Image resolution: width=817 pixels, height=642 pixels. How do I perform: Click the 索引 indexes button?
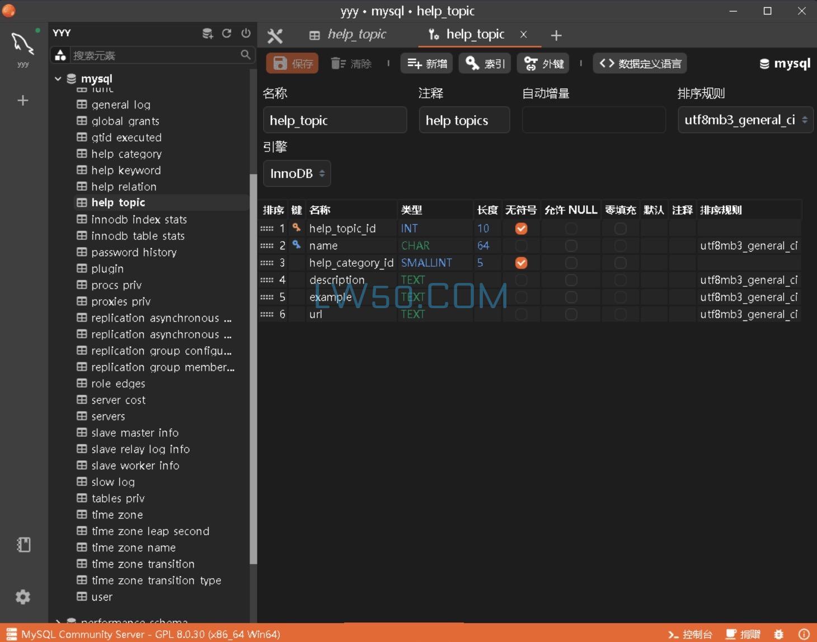(485, 64)
